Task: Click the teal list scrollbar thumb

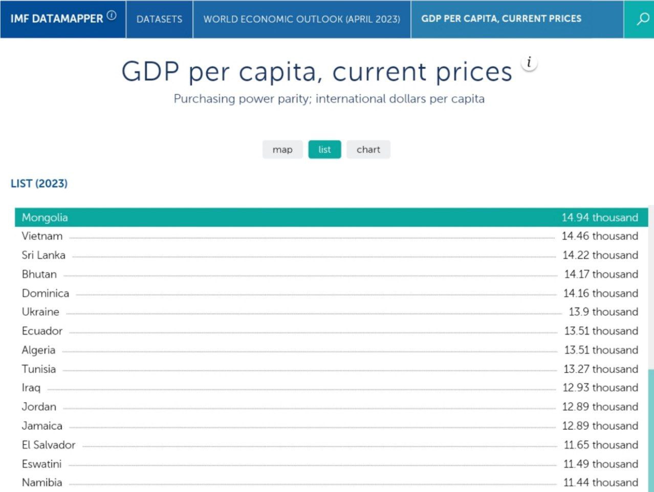Action: click(x=650, y=430)
